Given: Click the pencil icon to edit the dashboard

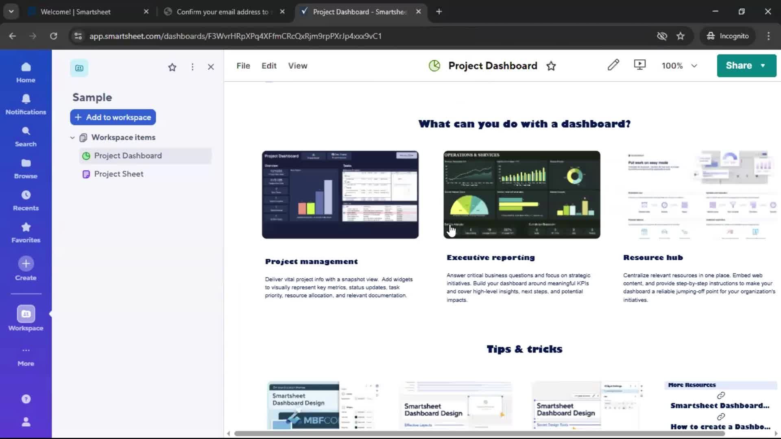Looking at the screenshot, I should (x=613, y=65).
